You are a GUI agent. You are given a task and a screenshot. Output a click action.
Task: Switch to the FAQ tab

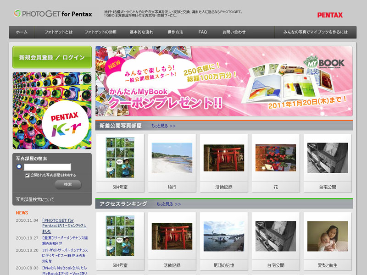click(x=202, y=32)
